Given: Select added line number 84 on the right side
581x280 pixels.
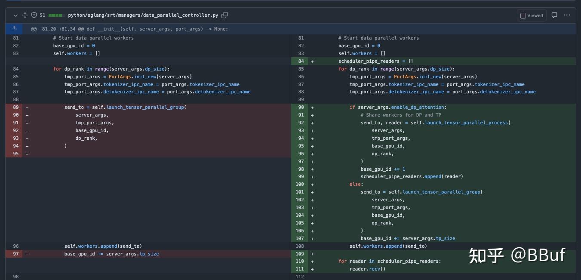Looking at the screenshot, I should pyautogui.click(x=301, y=62).
